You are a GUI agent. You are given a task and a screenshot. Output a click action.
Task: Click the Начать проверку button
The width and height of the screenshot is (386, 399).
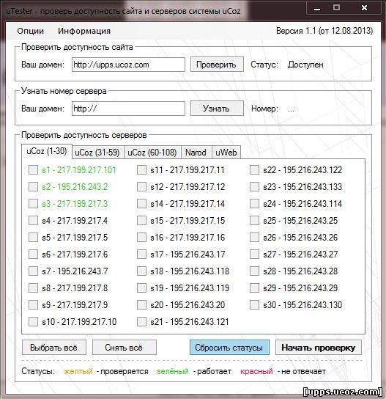[319, 348]
